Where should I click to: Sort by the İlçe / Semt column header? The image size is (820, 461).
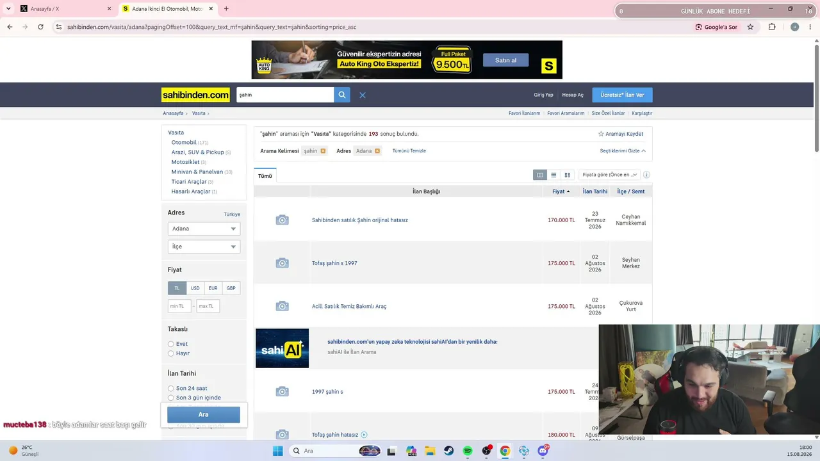631,191
